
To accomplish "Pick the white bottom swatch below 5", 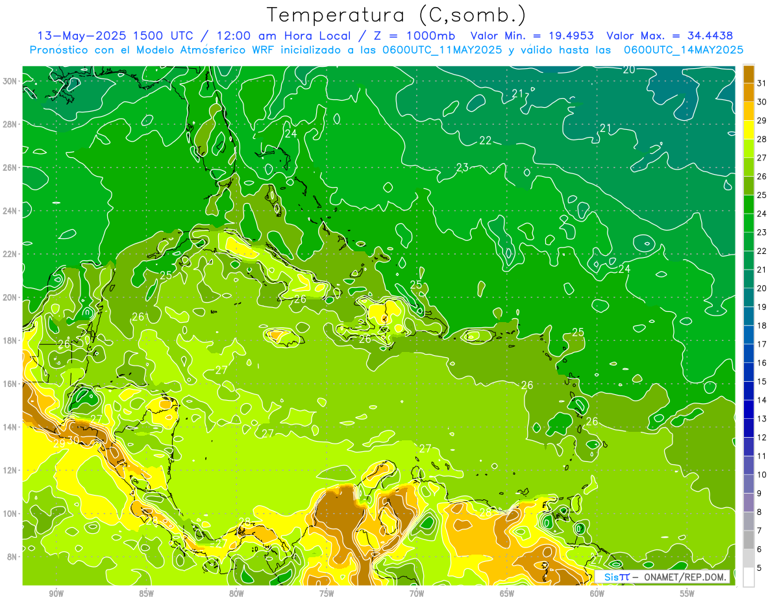I will pyautogui.click(x=748, y=578).
